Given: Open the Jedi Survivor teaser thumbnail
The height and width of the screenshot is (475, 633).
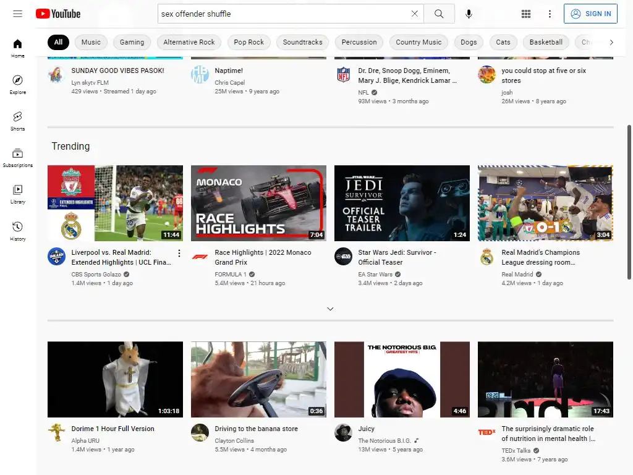Looking at the screenshot, I should coord(402,203).
